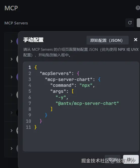Expand the first MCP server row

pyautogui.click(x=12, y=41)
